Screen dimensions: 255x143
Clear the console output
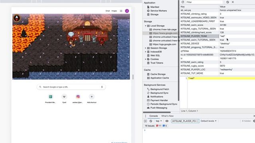coord(151,121)
